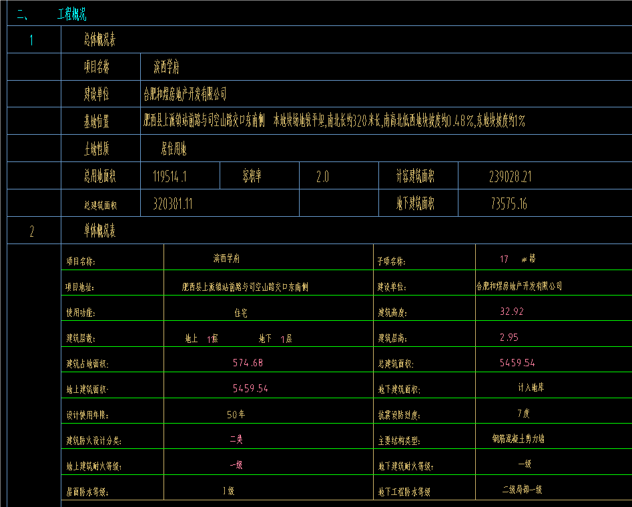Select the underground area value '73575.16'
The height and width of the screenshot is (507, 632).
pyautogui.click(x=509, y=204)
